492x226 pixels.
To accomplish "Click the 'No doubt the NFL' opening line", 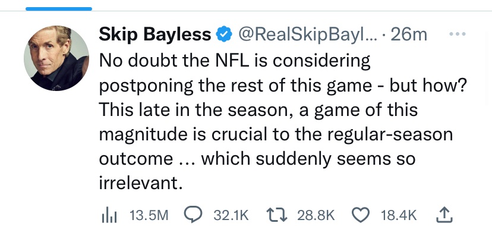I will [x=235, y=60].
